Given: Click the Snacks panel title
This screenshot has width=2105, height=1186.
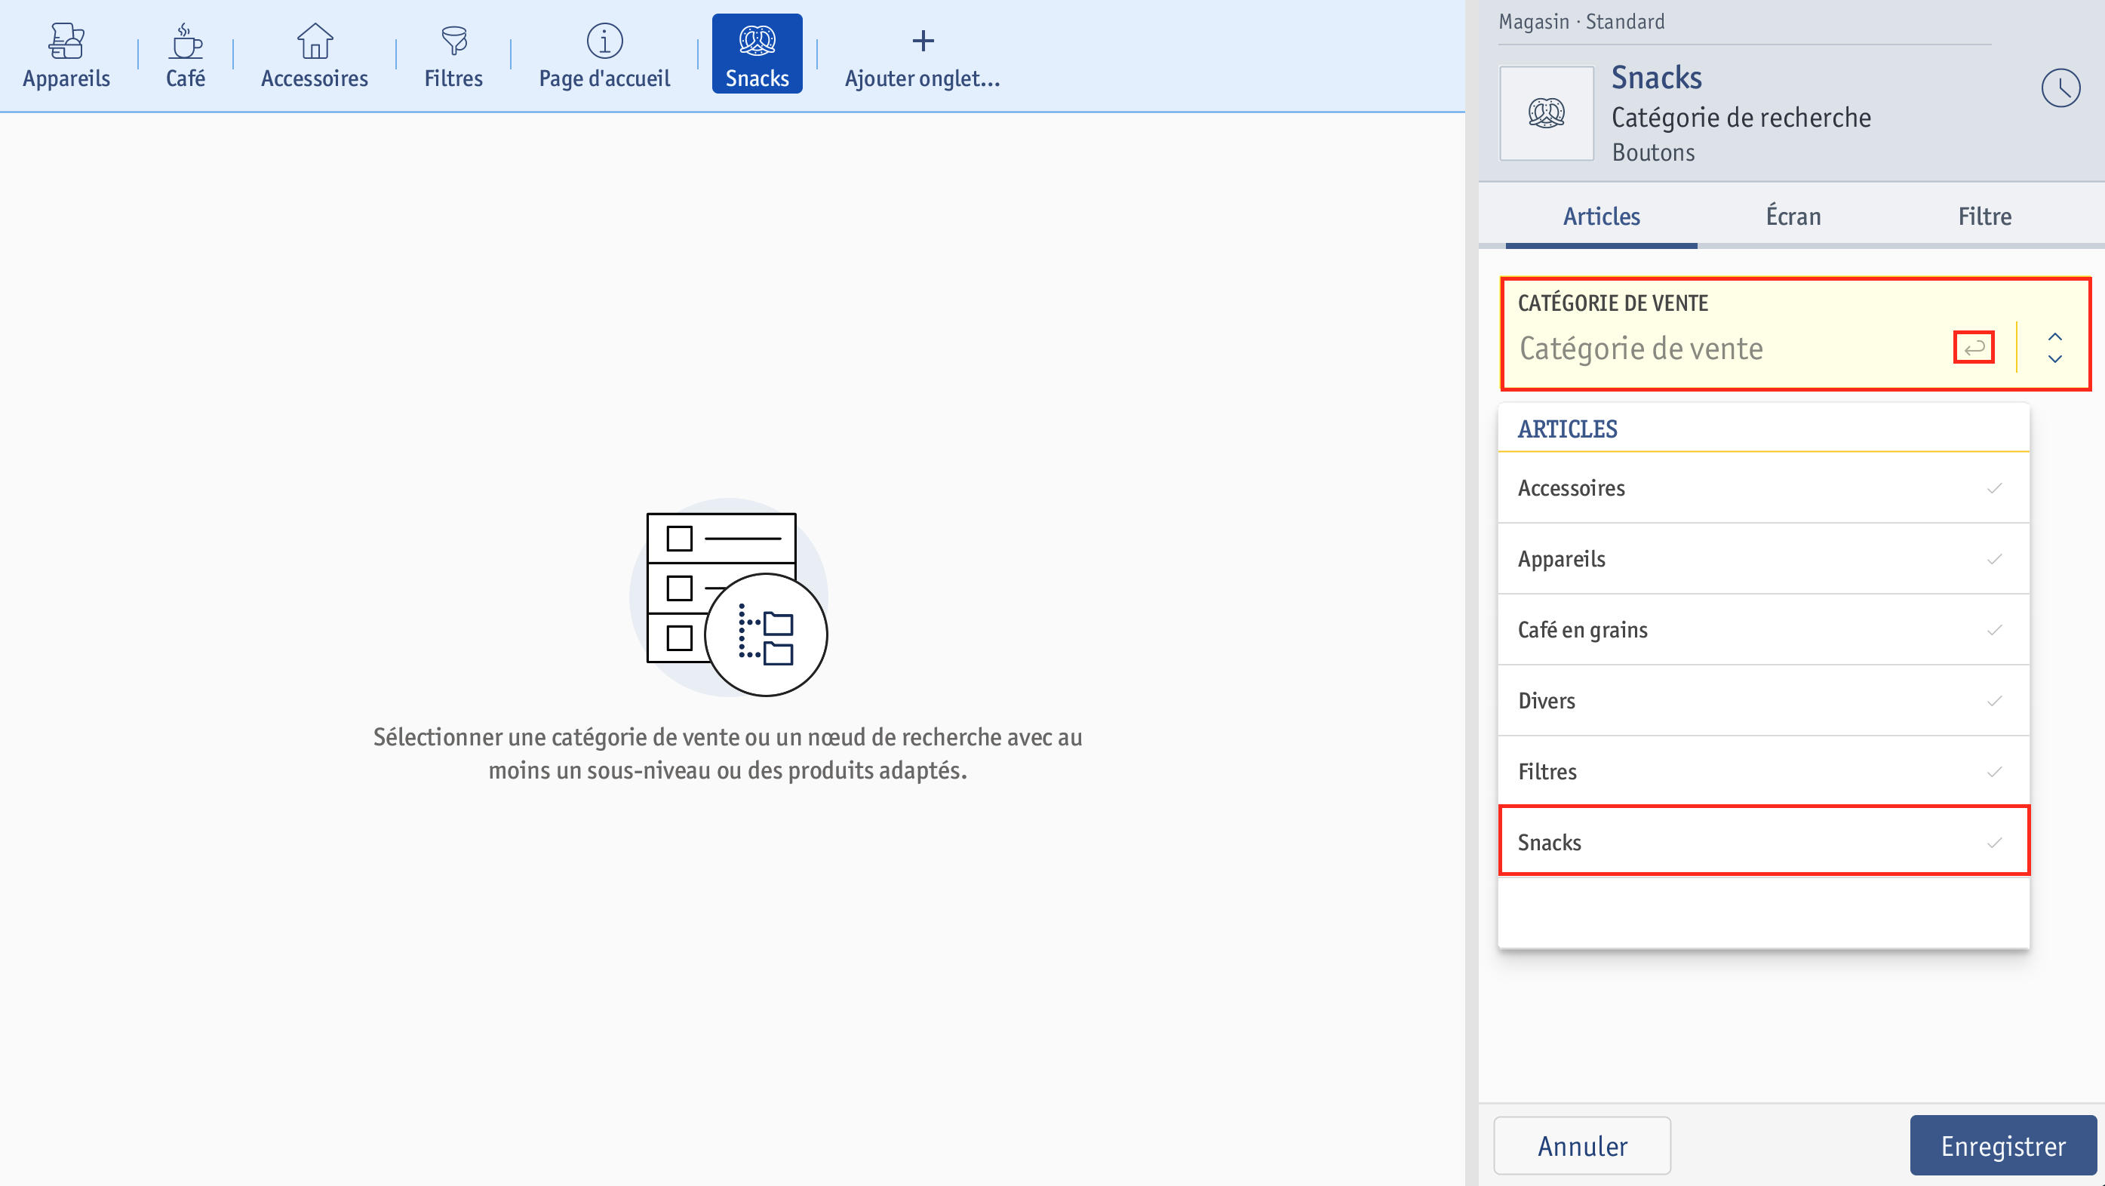Looking at the screenshot, I should point(1656,78).
